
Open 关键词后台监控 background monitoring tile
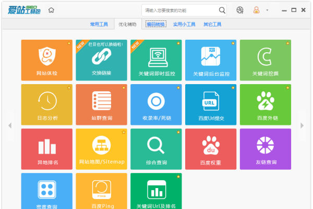pos(211,60)
